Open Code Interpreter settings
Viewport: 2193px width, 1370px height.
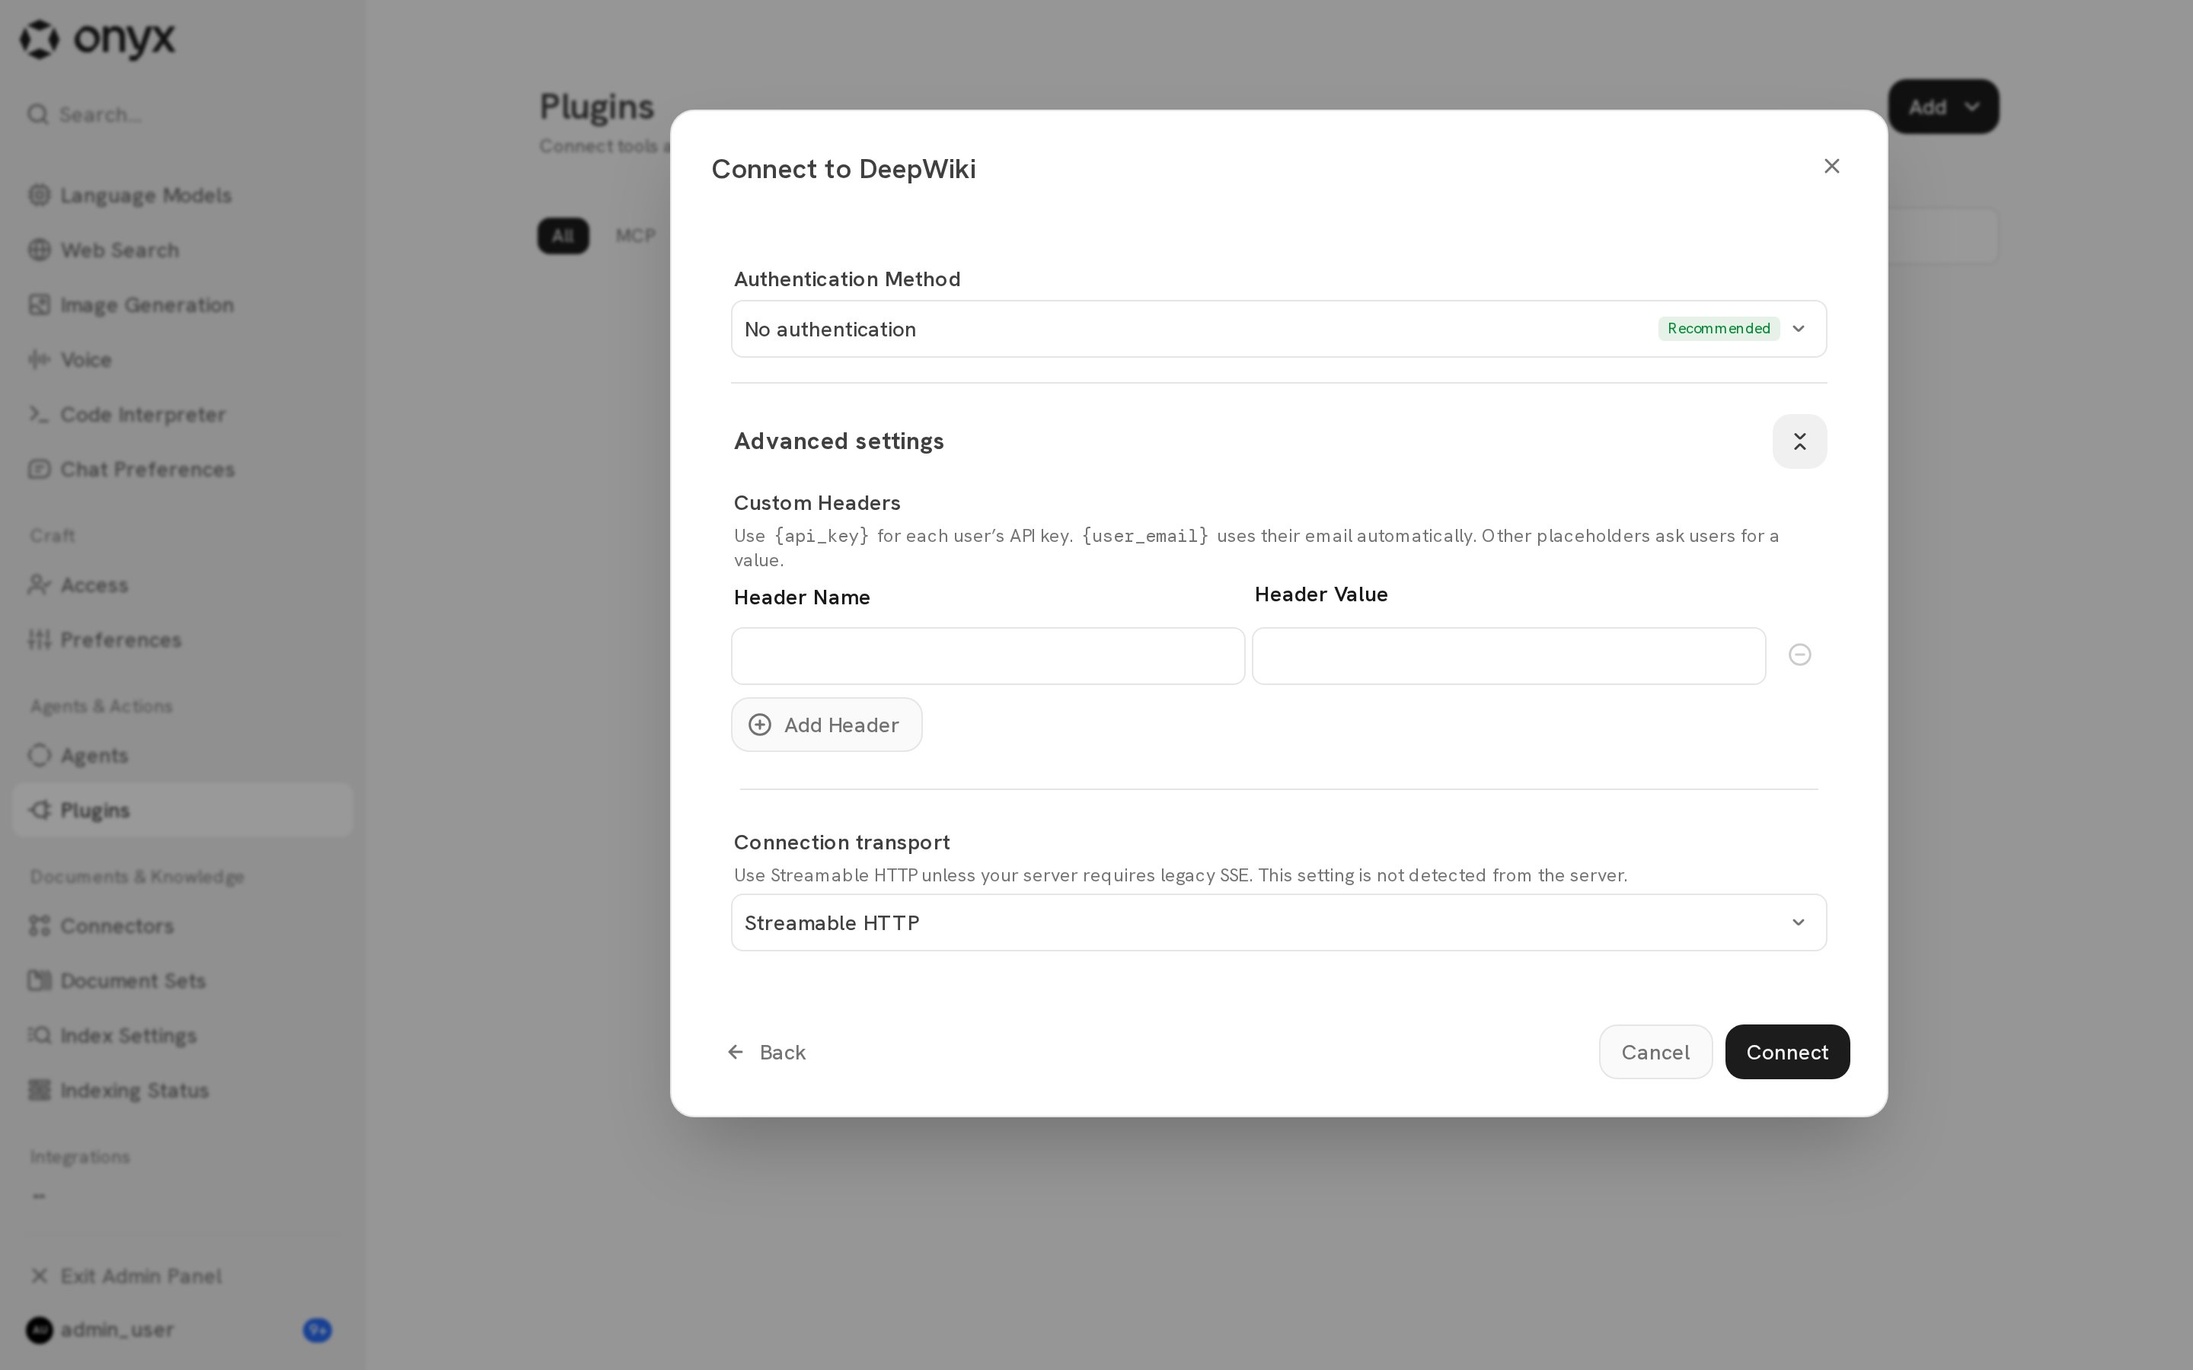tap(181, 415)
